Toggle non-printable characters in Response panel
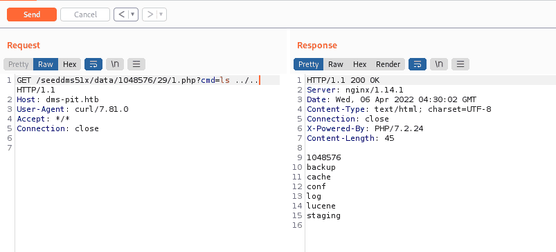556x252 pixels. click(x=439, y=64)
